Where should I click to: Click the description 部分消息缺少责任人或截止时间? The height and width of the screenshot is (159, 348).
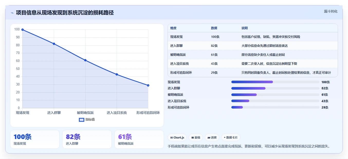click(x=263, y=55)
